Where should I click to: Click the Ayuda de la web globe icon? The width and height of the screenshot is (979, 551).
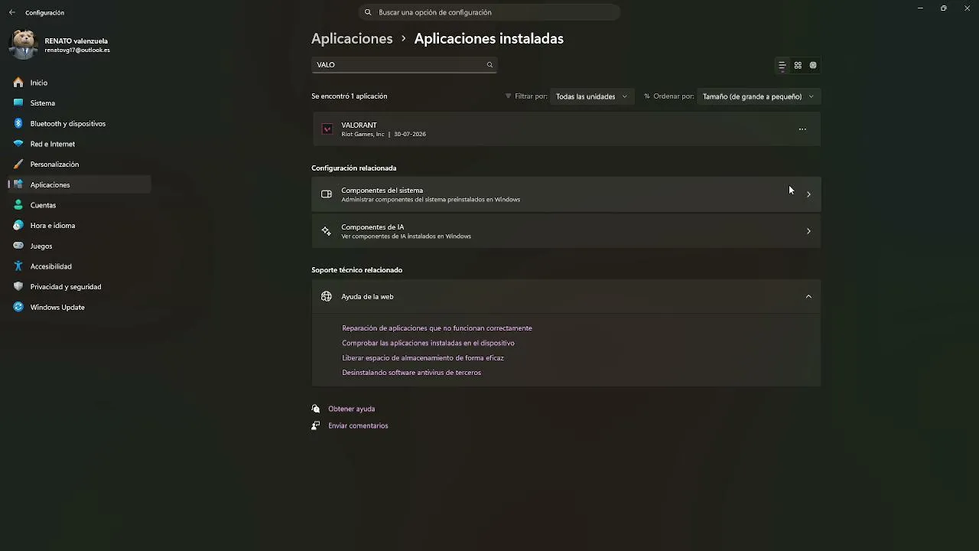327,297
